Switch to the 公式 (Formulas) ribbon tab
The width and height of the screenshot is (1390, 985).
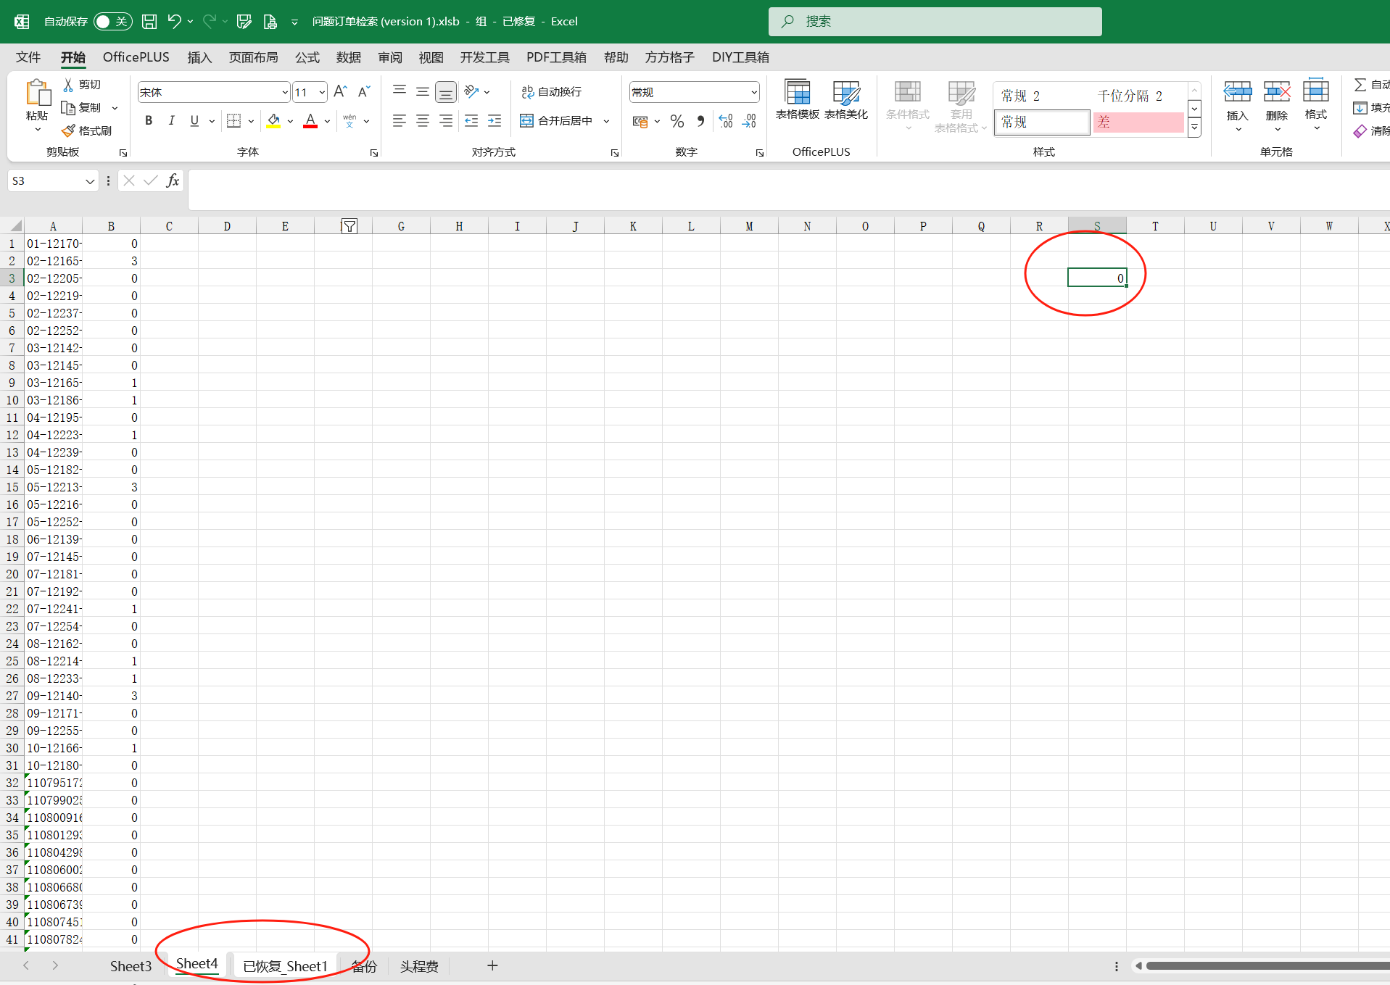(x=307, y=57)
